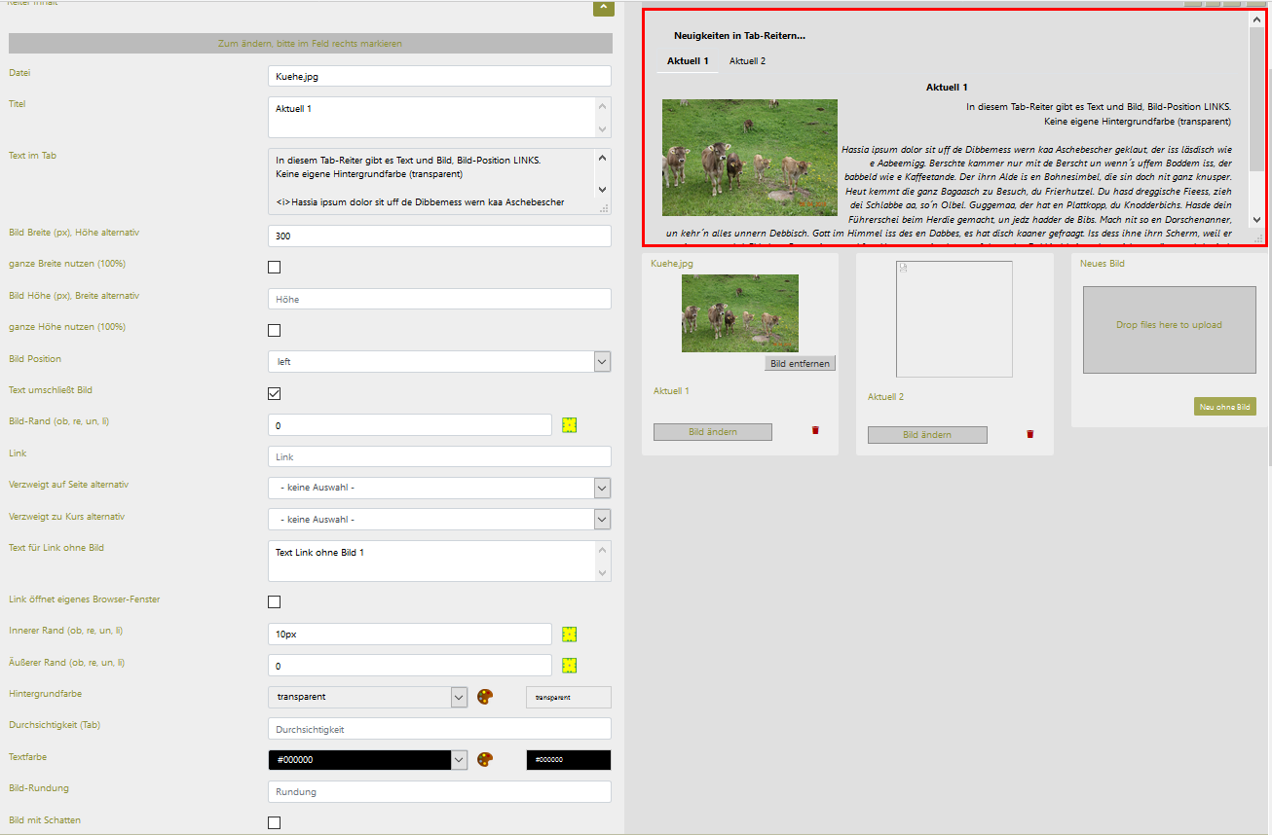
Task: Collapse the panel with the olive chevron button
Action: point(603,8)
